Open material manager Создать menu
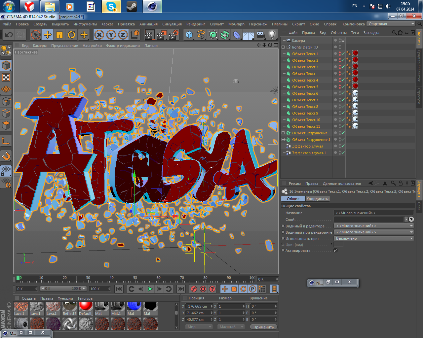The image size is (423, 338). point(29,298)
